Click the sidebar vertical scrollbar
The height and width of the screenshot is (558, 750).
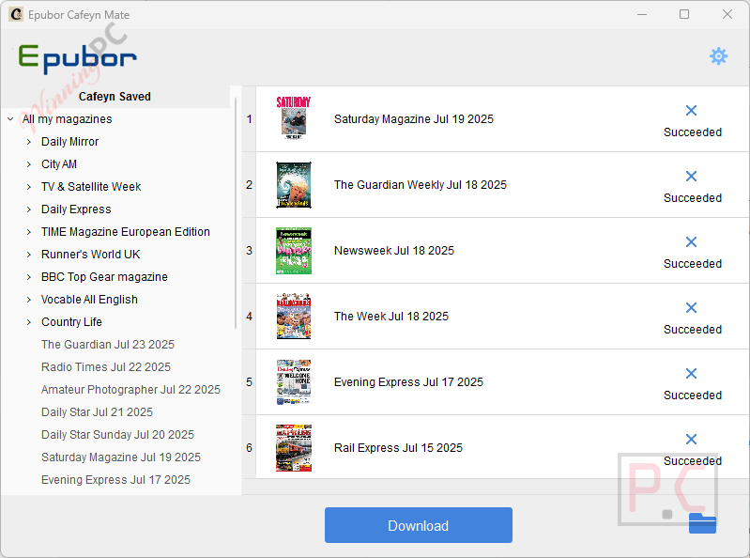click(x=236, y=213)
